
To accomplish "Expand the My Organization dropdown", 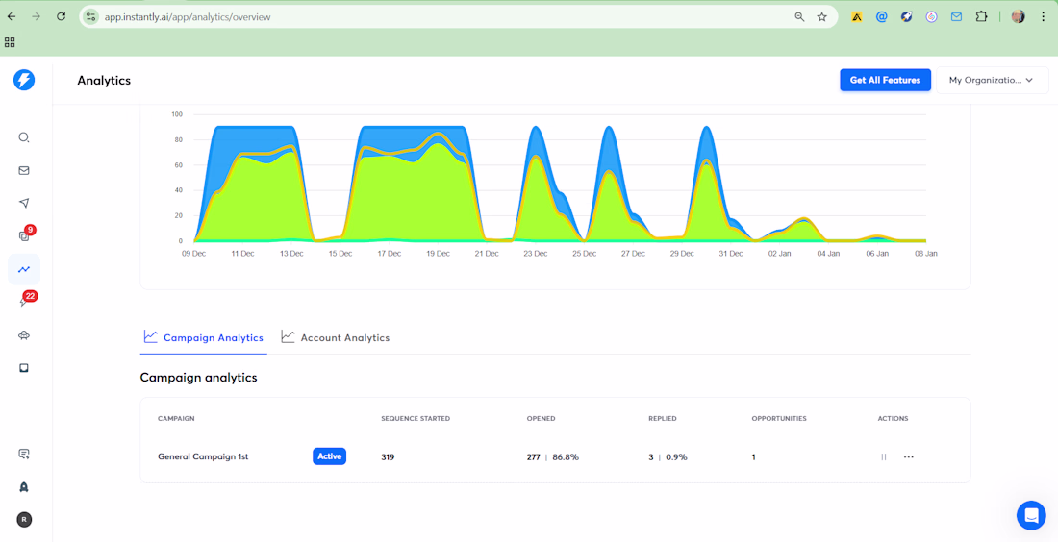I will click(x=992, y=80).
